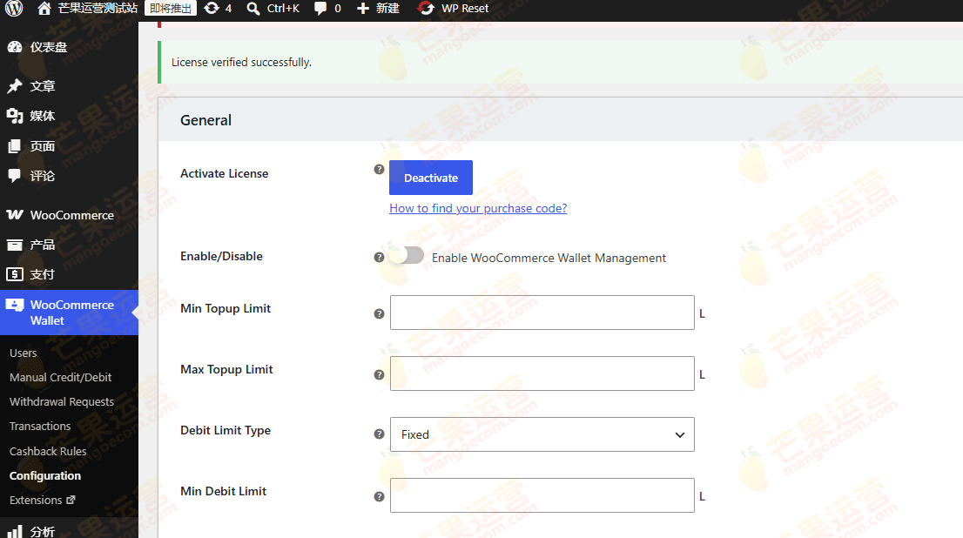Open comments bubble in the admin bar
963x538 pixels.
(320, 8)
